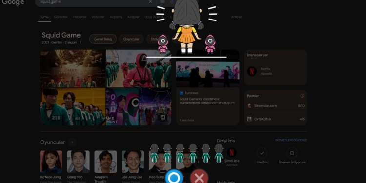The width and height of the screenshot is (366, 183).
Task: Select the Oyuncular chip
Action: coord(131,39)
